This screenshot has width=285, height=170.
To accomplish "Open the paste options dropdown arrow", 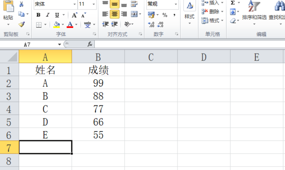I will tap(8, 24).
